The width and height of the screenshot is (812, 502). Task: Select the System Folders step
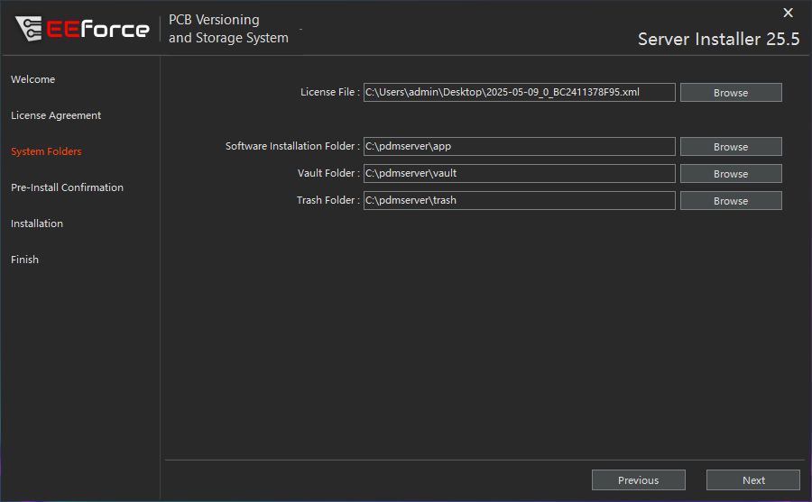[46, 151]
